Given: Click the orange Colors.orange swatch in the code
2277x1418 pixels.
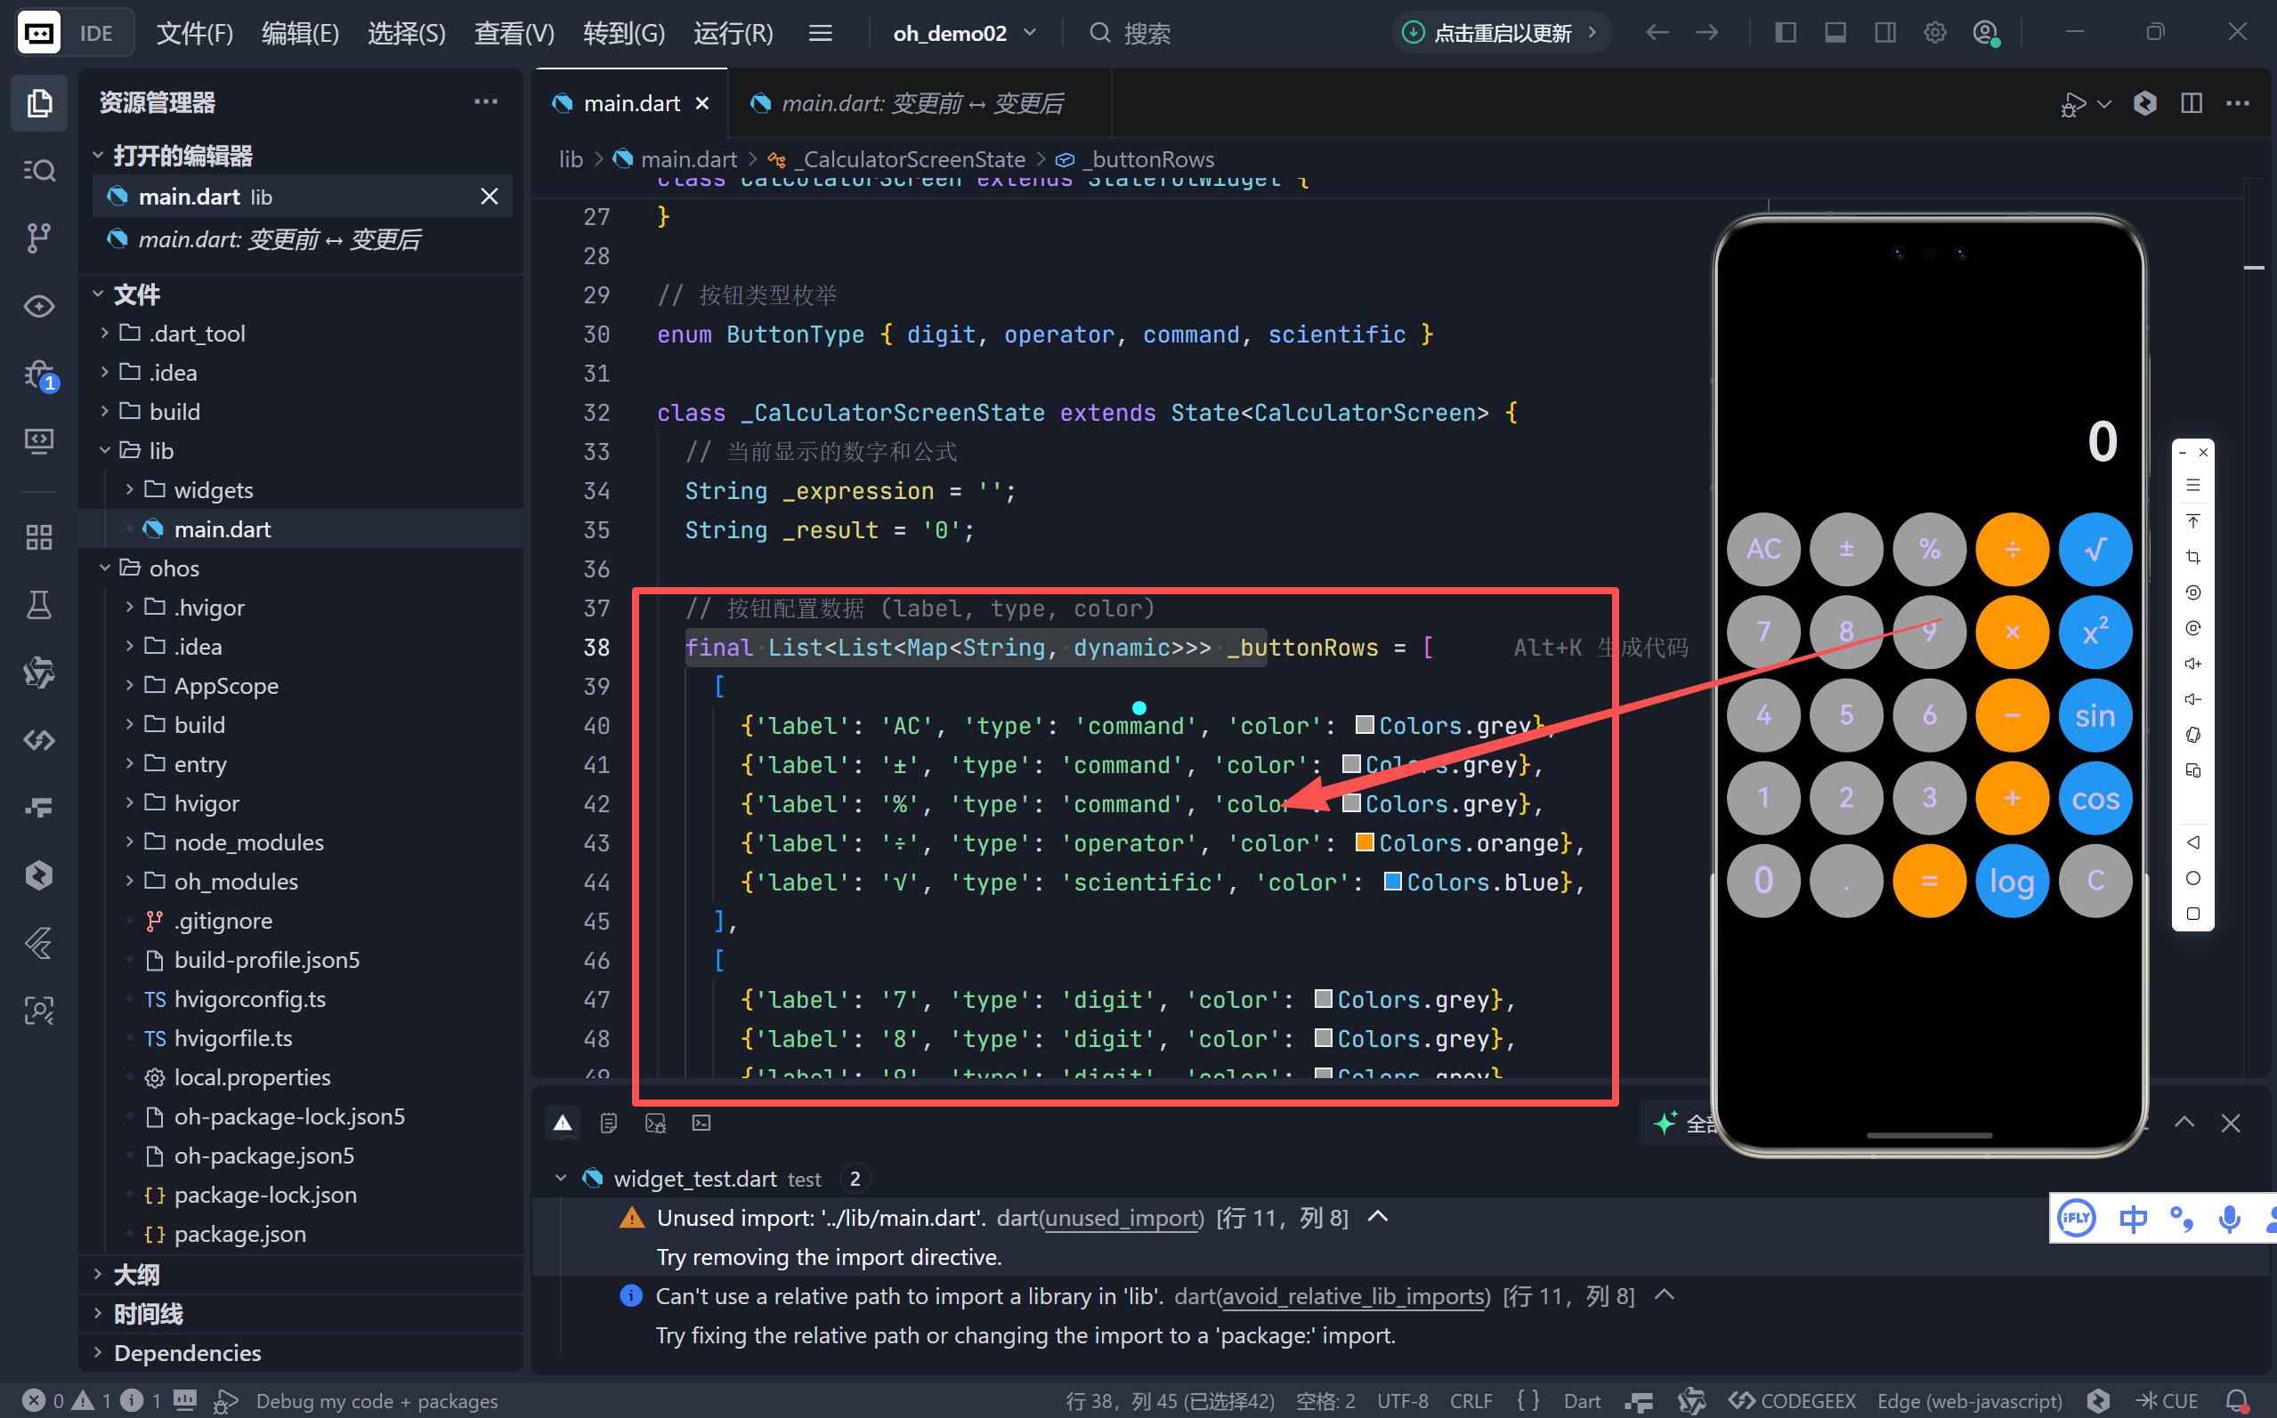Looking at the screenshot, I should (1365, 842).
